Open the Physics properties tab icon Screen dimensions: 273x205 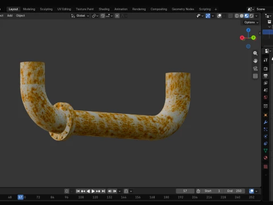coord(266,136)
